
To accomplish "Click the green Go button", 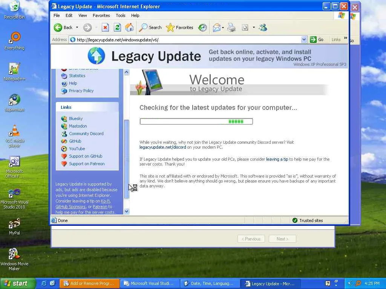I will 317,40.
